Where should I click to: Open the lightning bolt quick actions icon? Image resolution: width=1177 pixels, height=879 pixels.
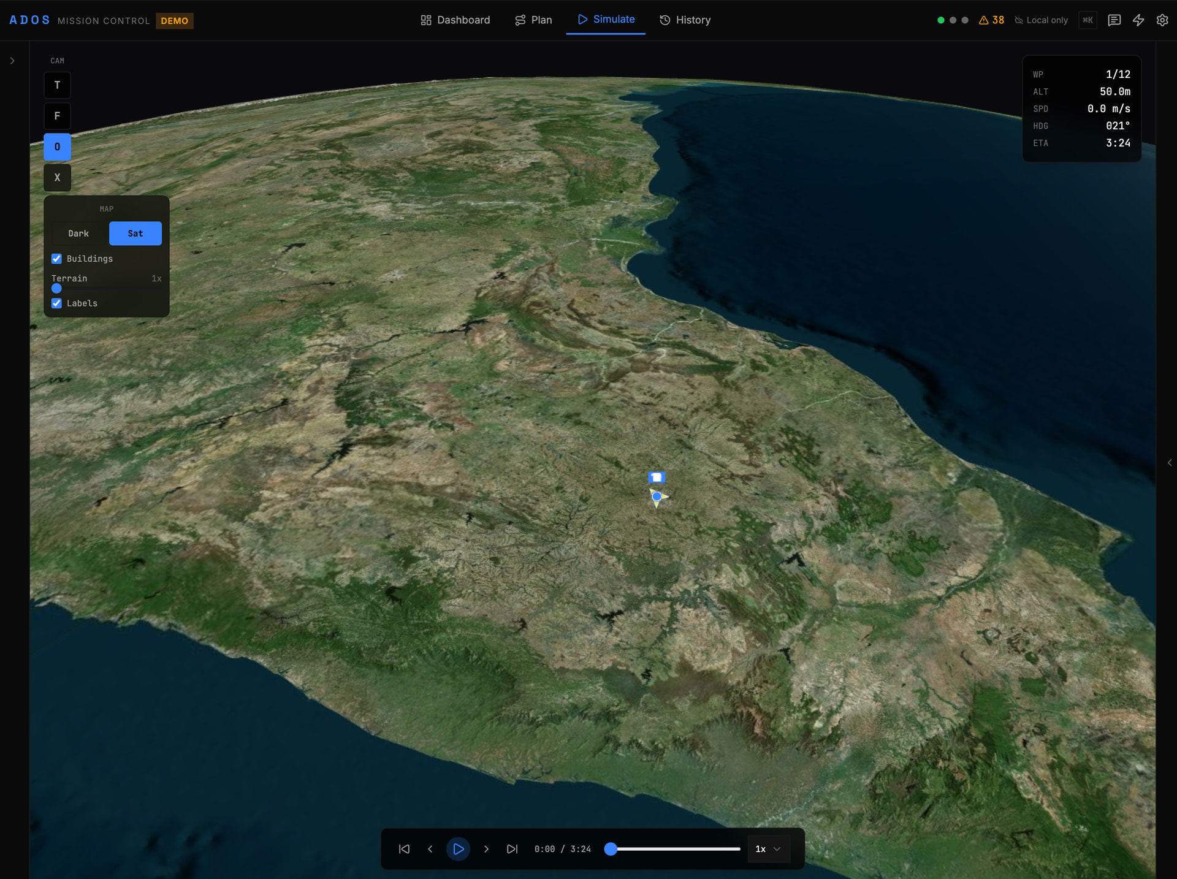[x=1138, y=20]
